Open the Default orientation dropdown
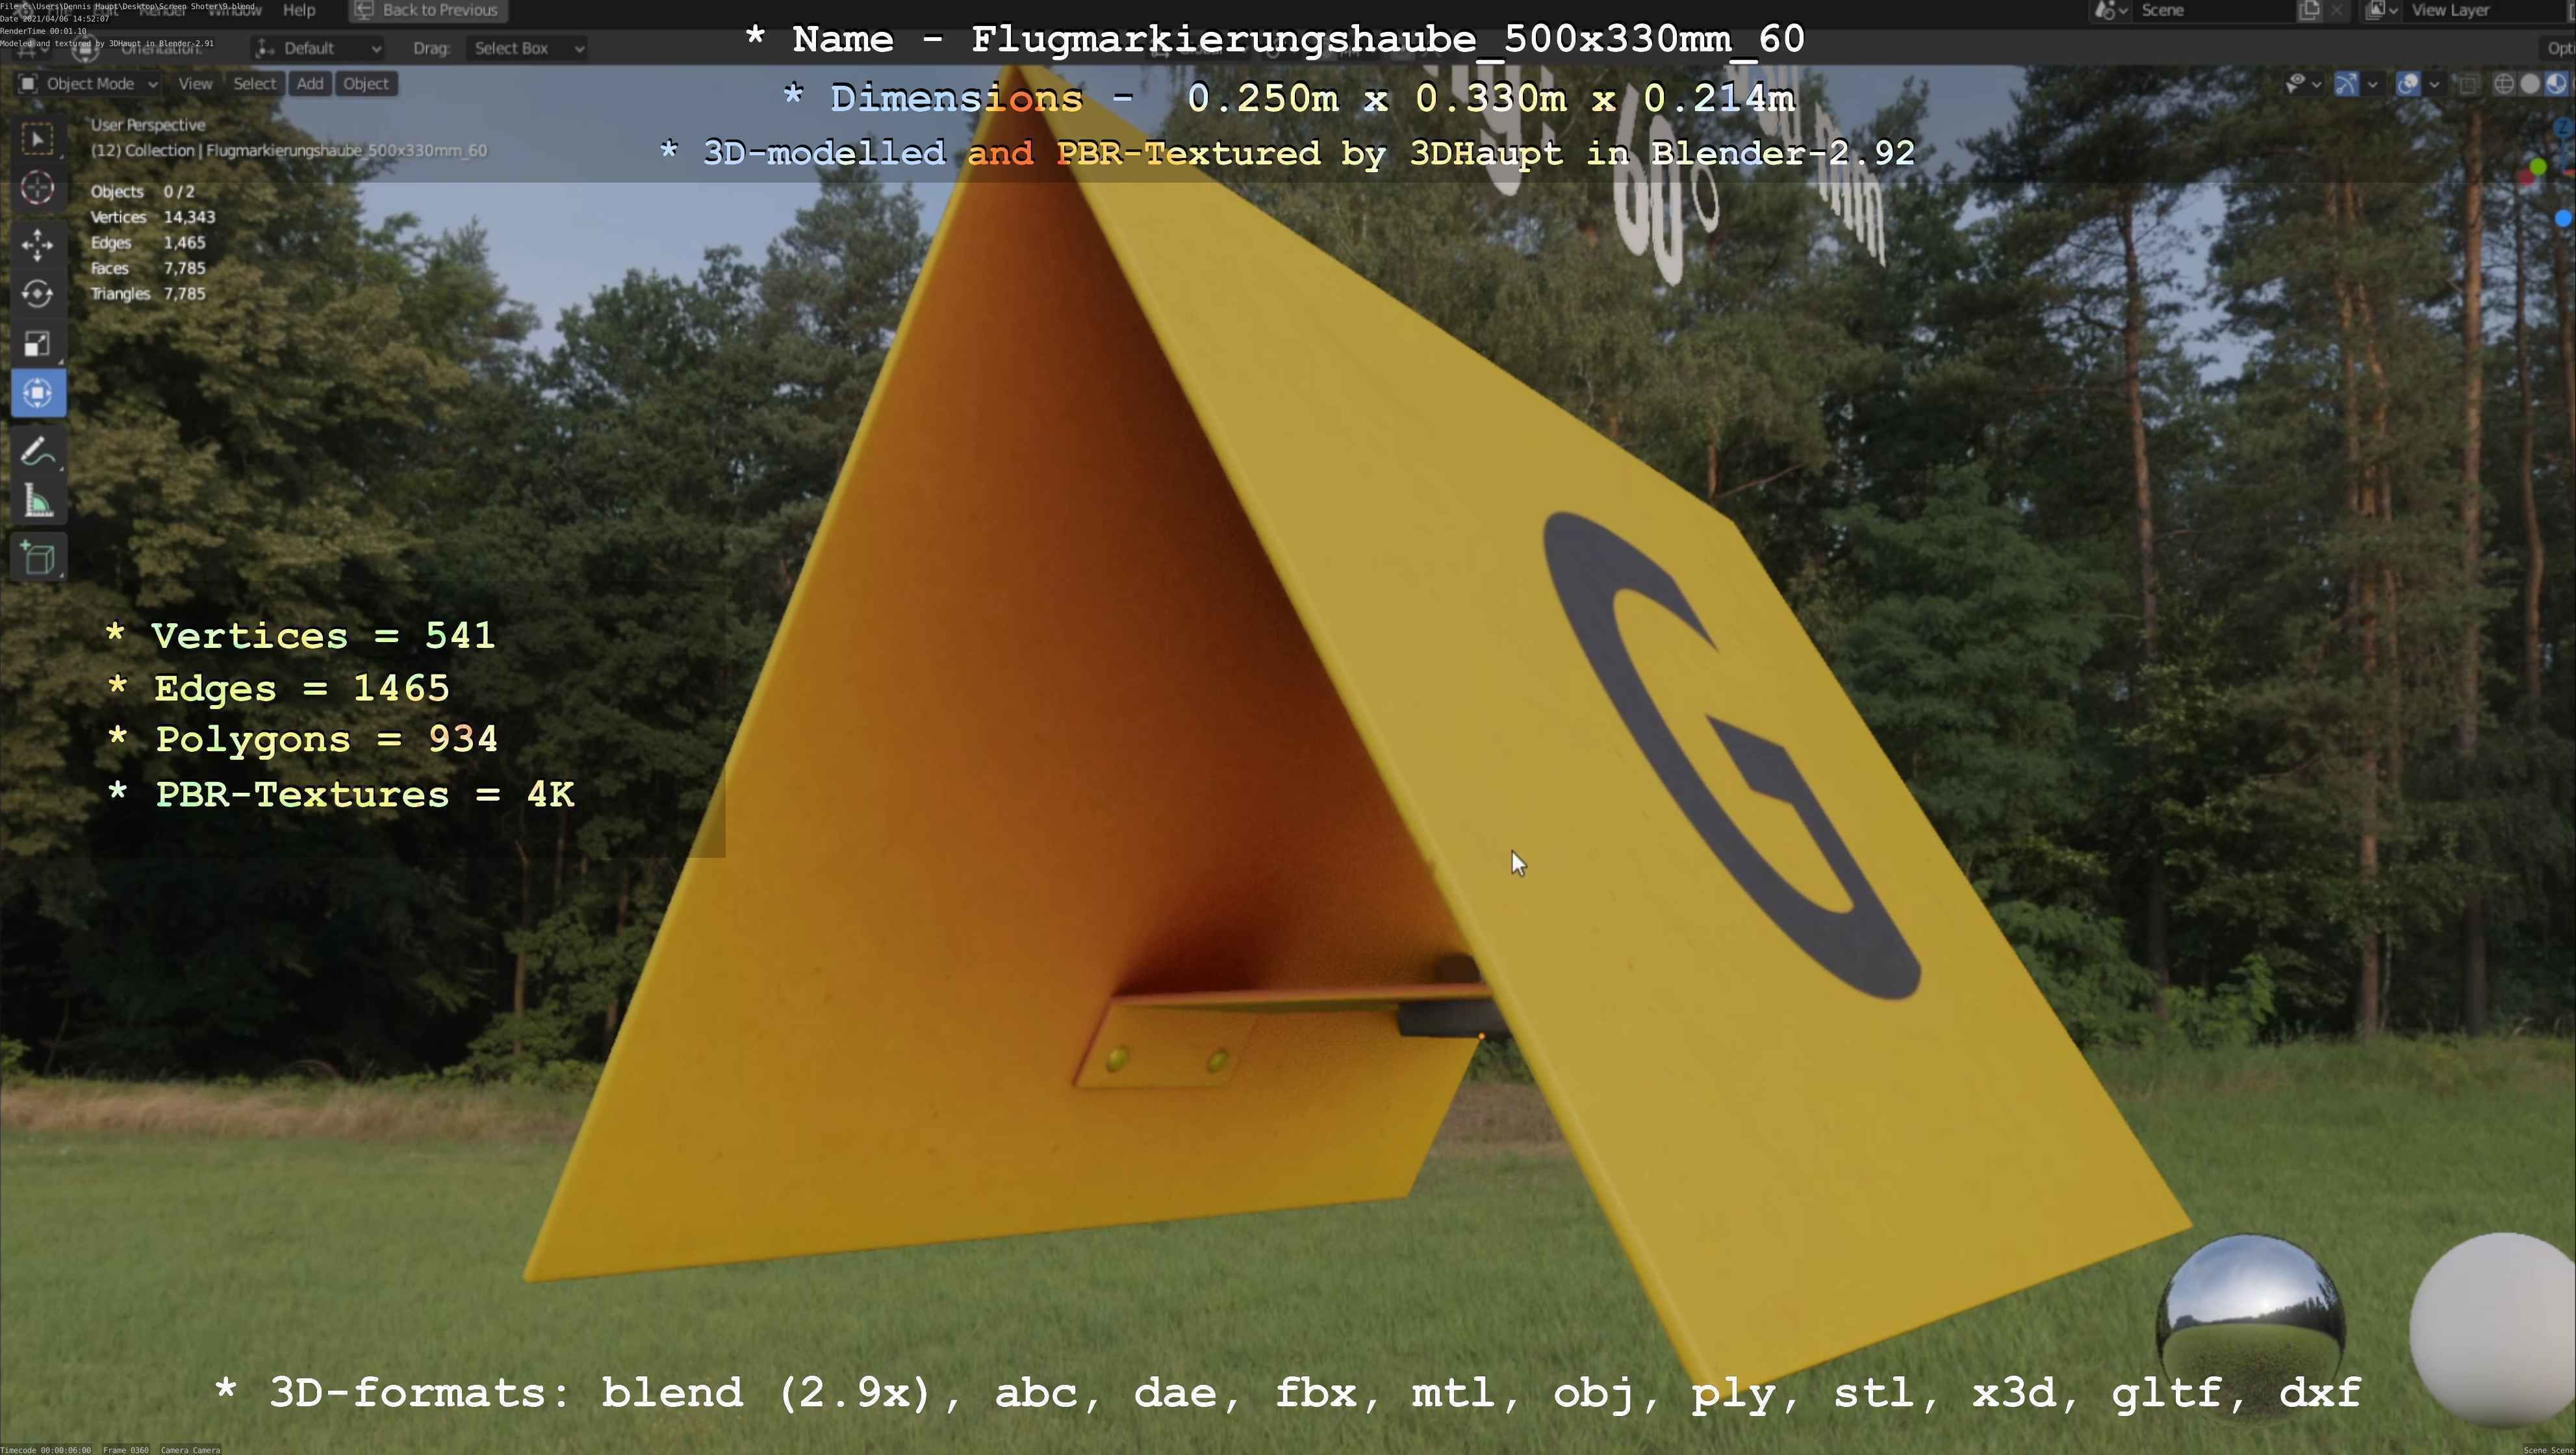This screenshot has height=1455, width=2576. 318,48
